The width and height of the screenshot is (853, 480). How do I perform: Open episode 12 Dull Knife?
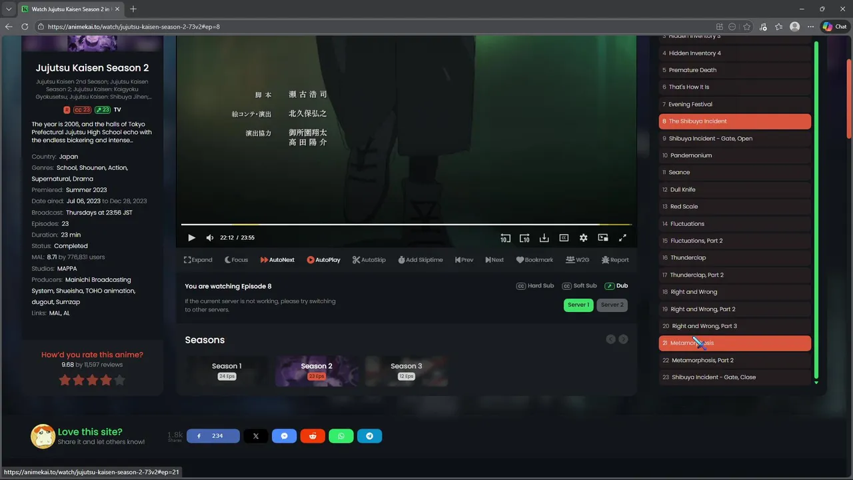coord(735,190)
